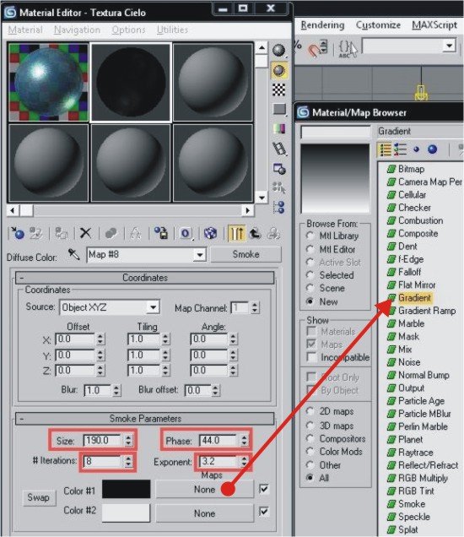Click Reset Map X icon
This screenshot has height=537, width=464.
[85, 233]
